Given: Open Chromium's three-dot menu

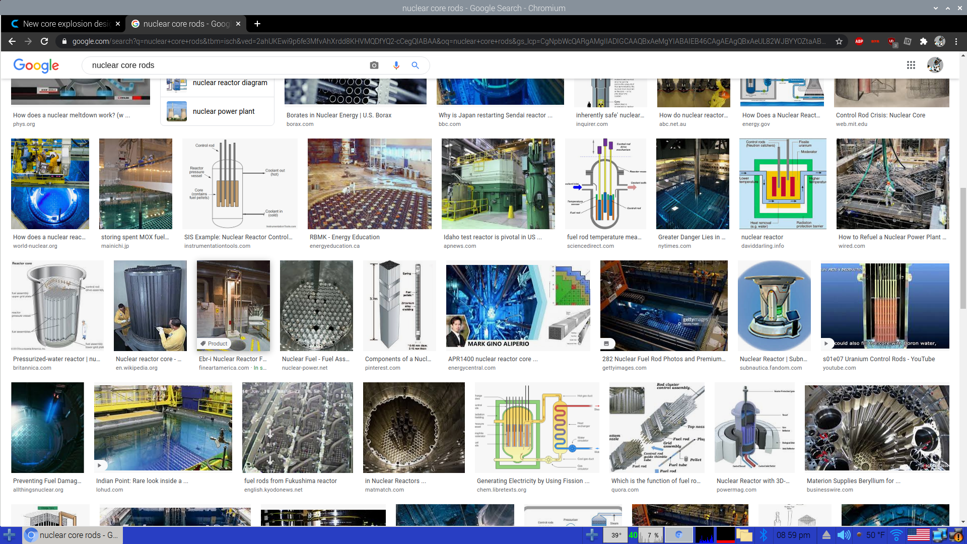Looking at the screenshot, I should coord(956,41).
